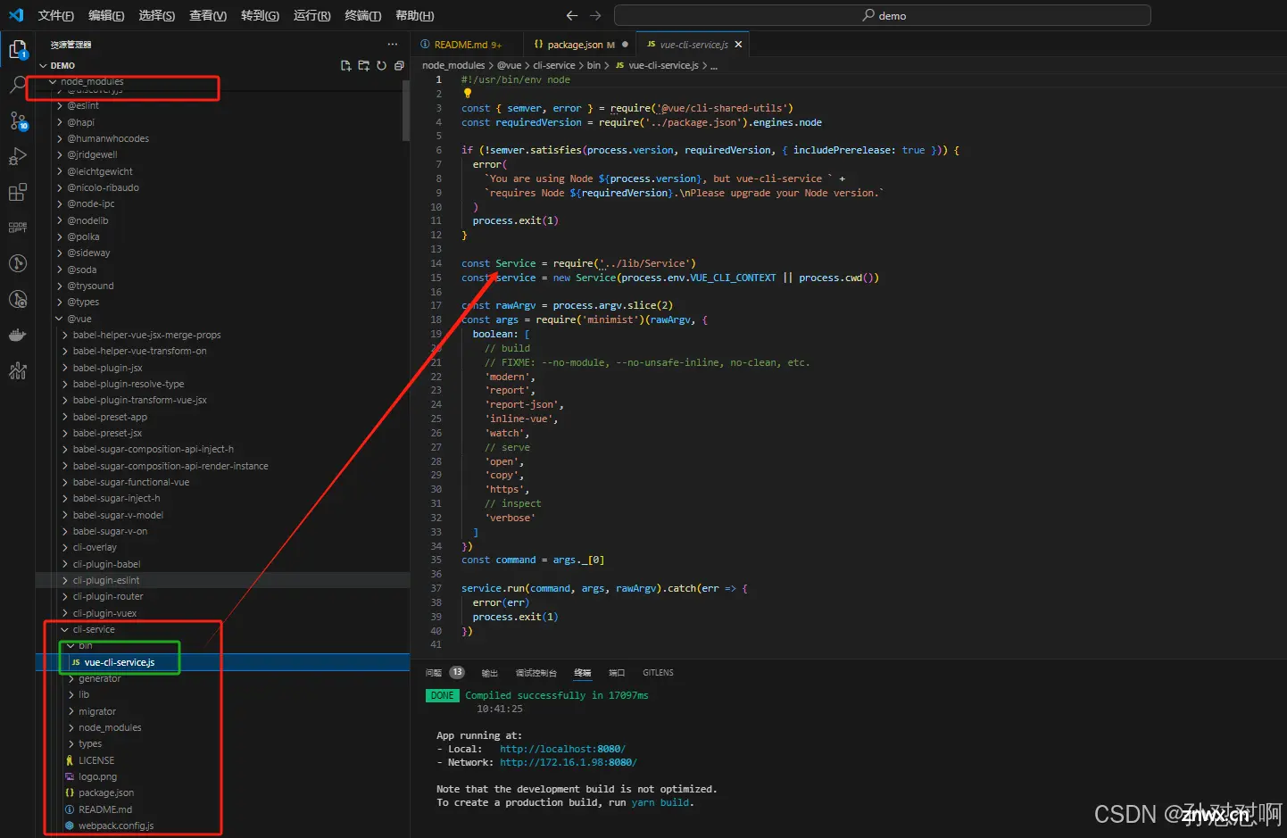The image size is (1287, 838).
Task: Open the 运行(R) menu
Action: 311,15
